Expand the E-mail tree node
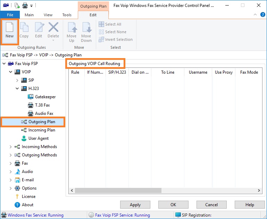 pyautogui.click(x=10, y=180)
